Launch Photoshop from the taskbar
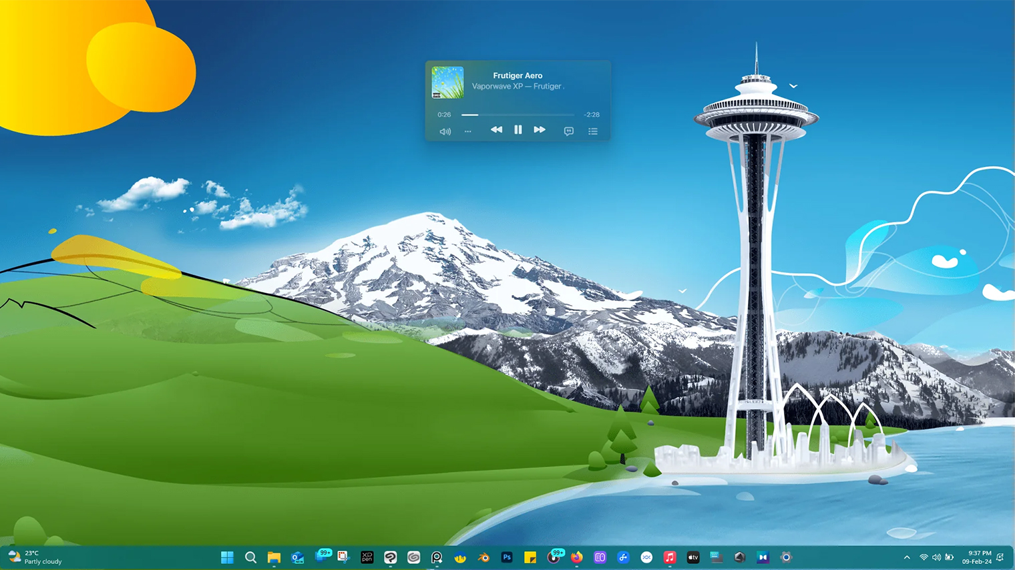1015x570 pixels. pos(507,557)
